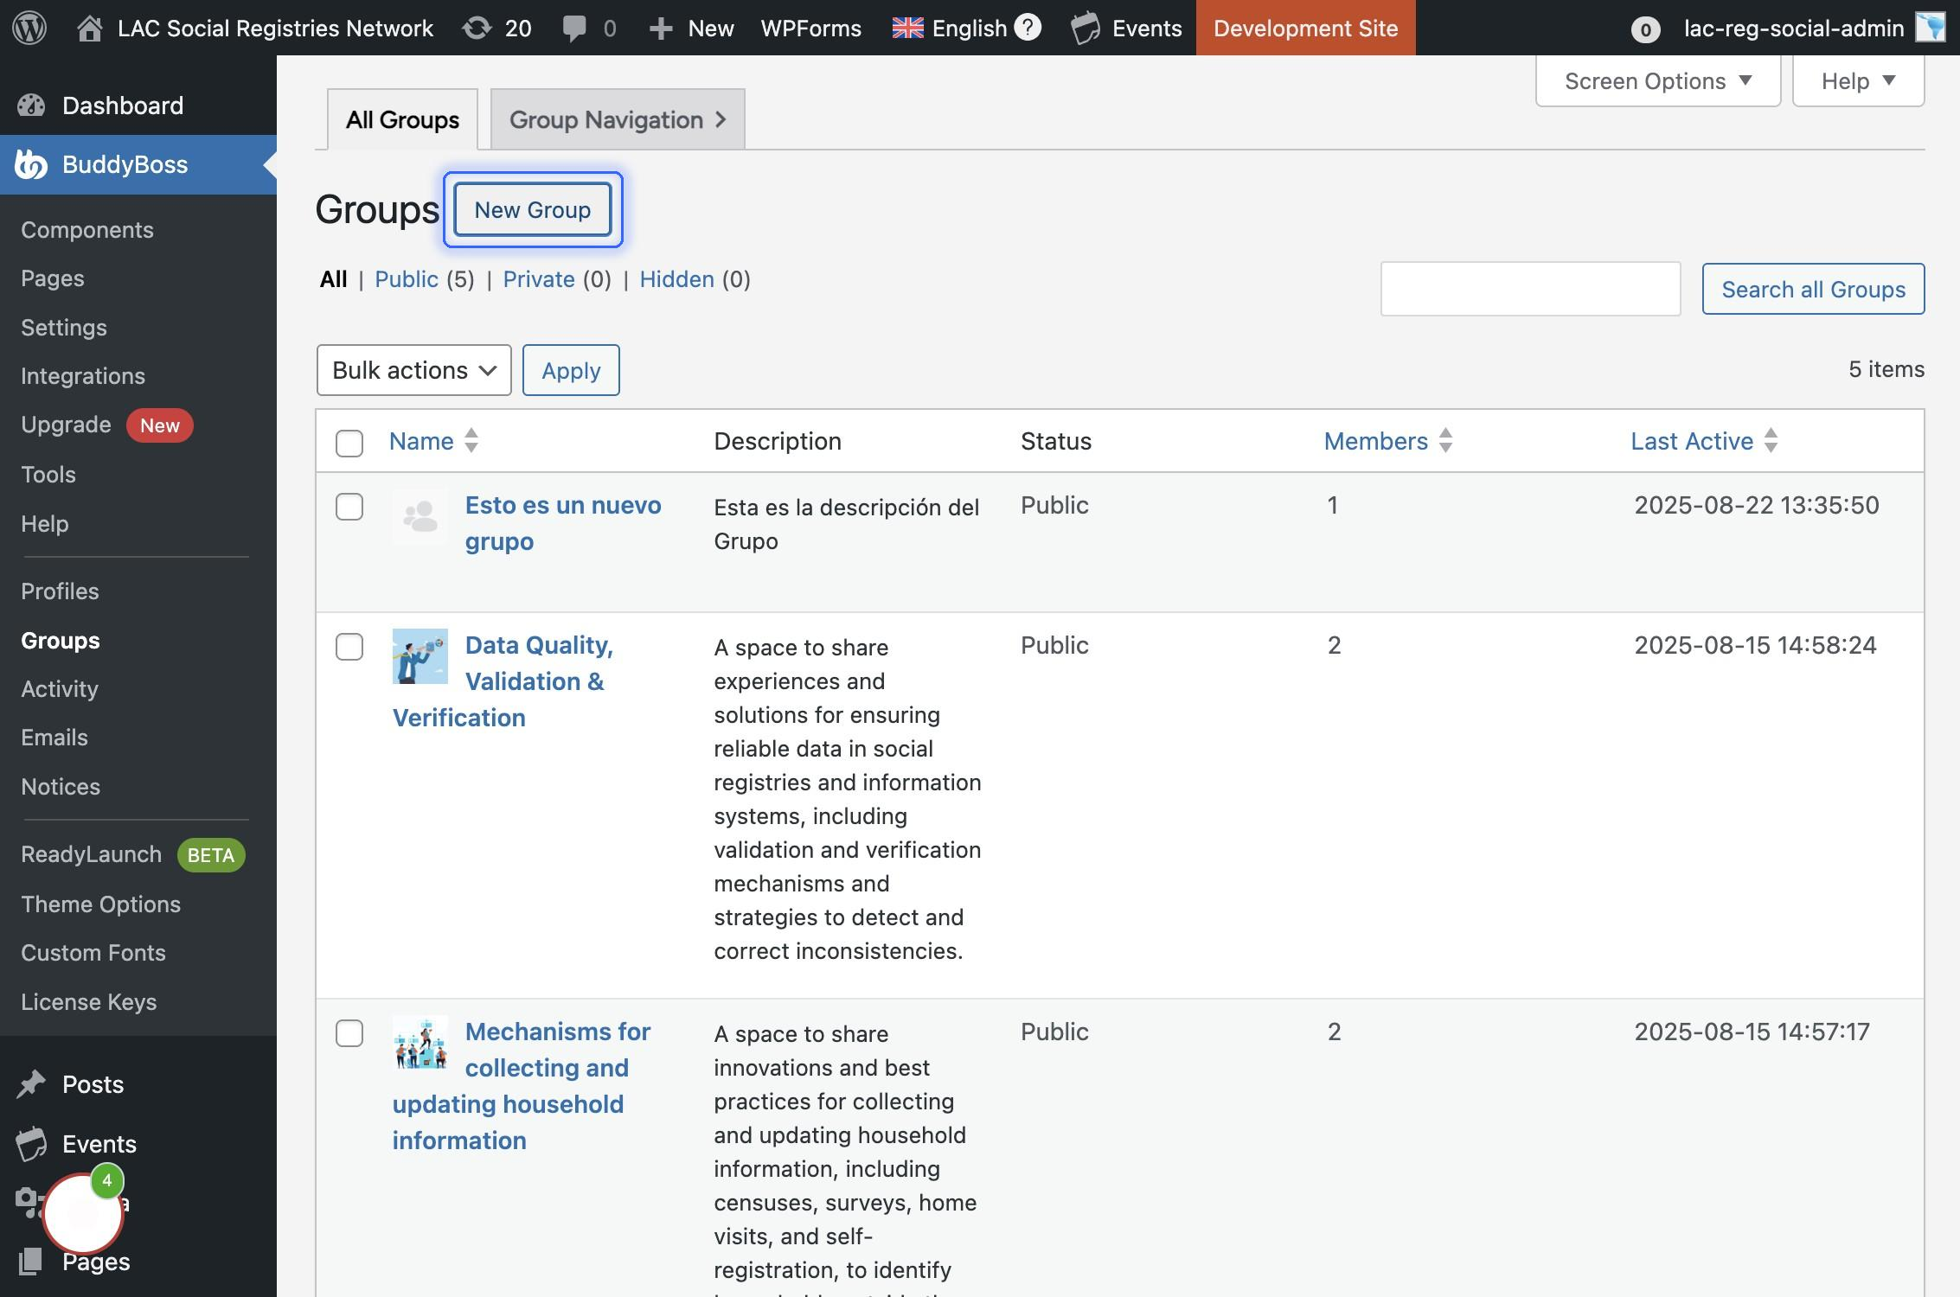
Task: Open the Data Quality group avatar thumbnail
Action: tap(420, 656)
